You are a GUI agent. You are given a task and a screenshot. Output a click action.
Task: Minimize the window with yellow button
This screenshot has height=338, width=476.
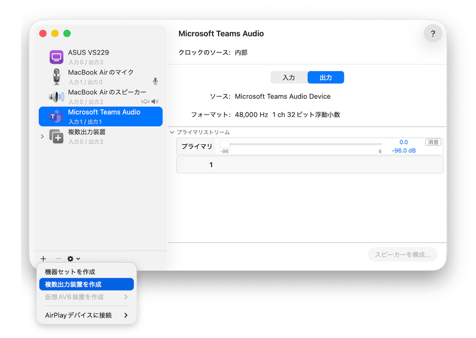tap(55, 34)
